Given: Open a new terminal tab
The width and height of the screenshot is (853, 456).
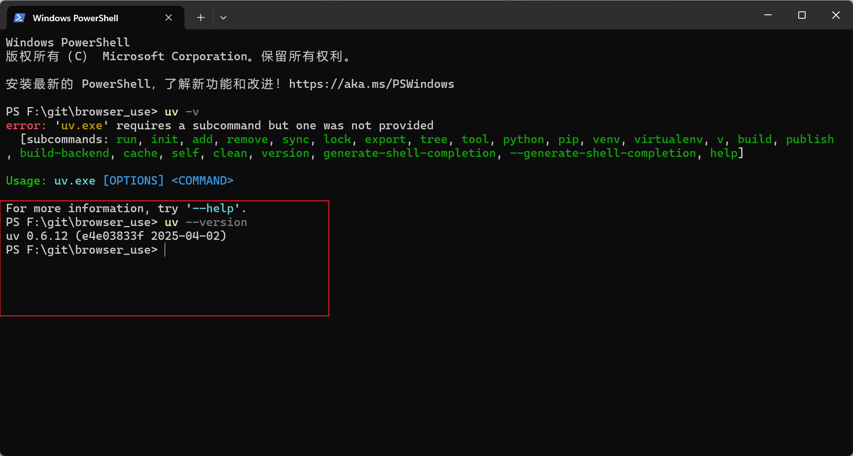Looking at the screenshot, I should point(201,18).
